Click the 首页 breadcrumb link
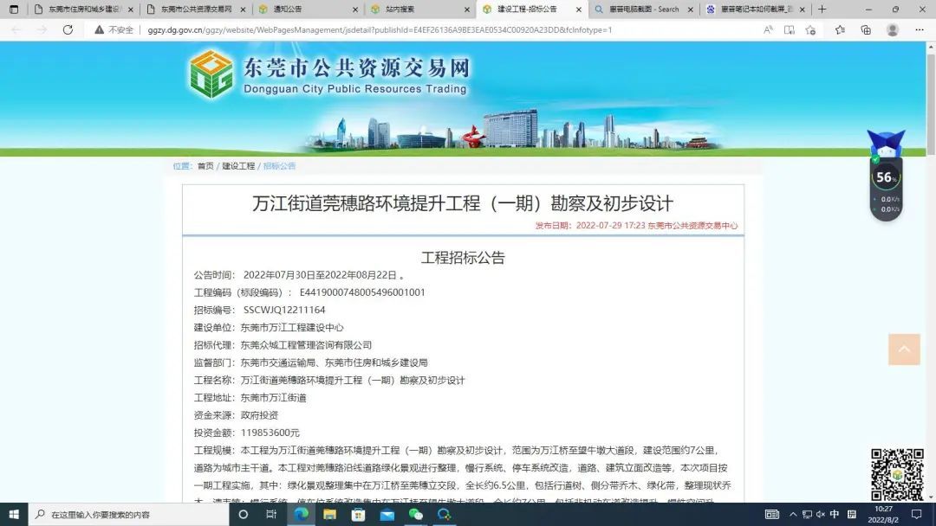This screenshot has height=526, width=936. 205,166
